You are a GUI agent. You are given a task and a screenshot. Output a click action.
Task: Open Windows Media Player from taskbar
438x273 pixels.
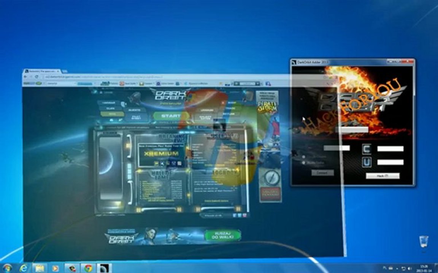[55, 268]
